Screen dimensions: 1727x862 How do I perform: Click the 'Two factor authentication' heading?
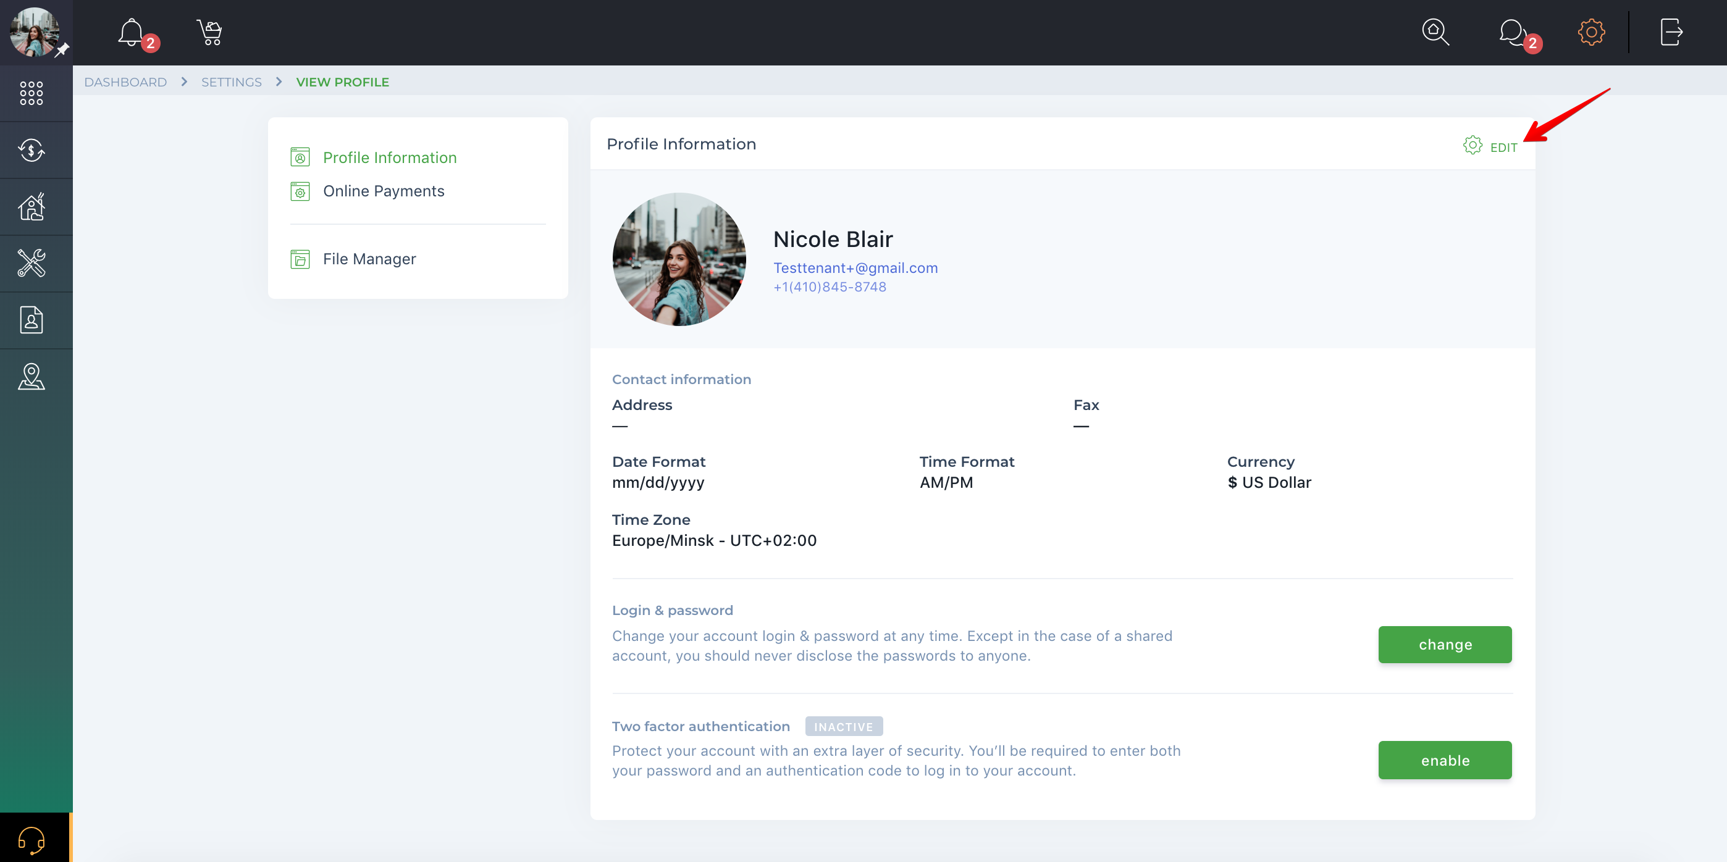700,727
